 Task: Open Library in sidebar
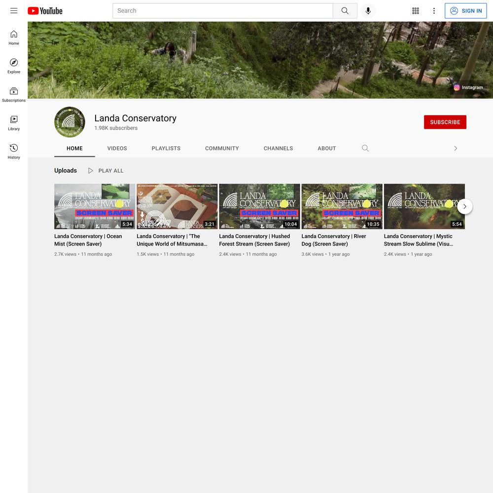point(14,123)
